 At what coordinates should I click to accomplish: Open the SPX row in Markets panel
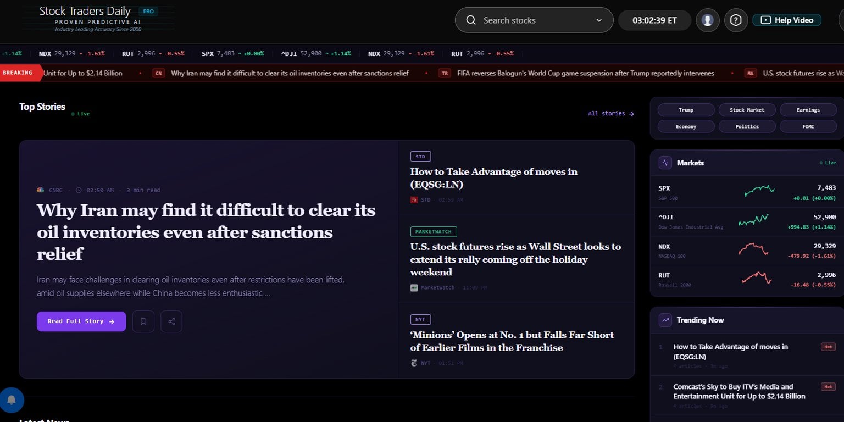tap(747, 192)
